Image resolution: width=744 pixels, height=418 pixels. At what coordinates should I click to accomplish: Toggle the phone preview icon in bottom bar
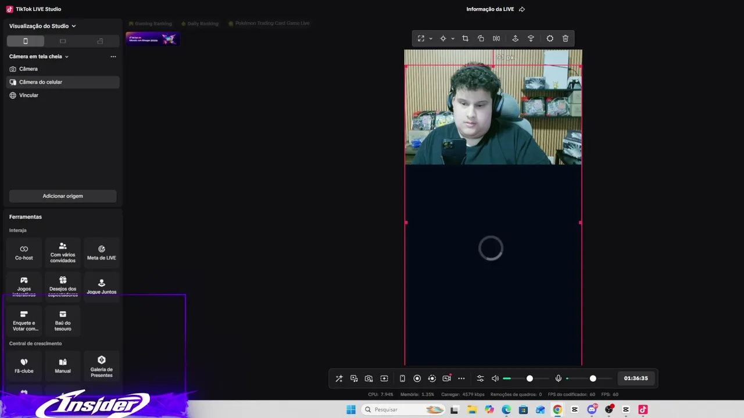coord(402,379)
